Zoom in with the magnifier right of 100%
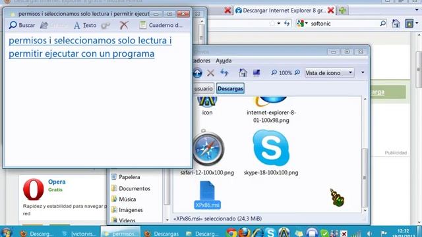422x237 pixels. [297, 72]
